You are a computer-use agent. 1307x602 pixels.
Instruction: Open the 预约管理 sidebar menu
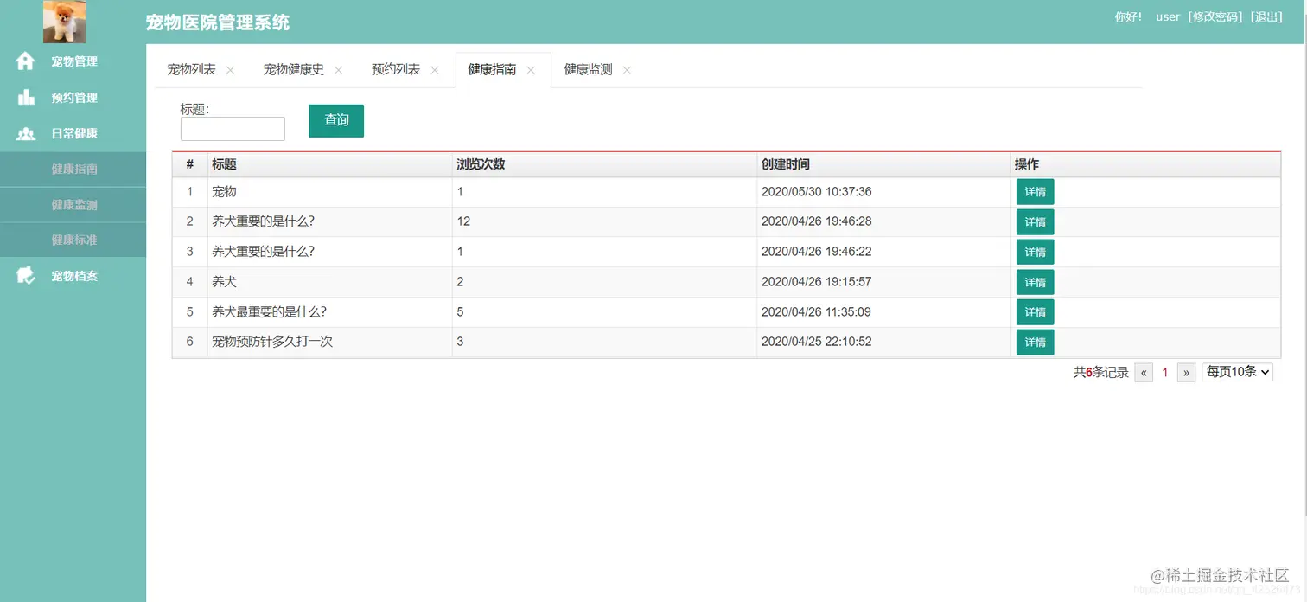[73, 98]
